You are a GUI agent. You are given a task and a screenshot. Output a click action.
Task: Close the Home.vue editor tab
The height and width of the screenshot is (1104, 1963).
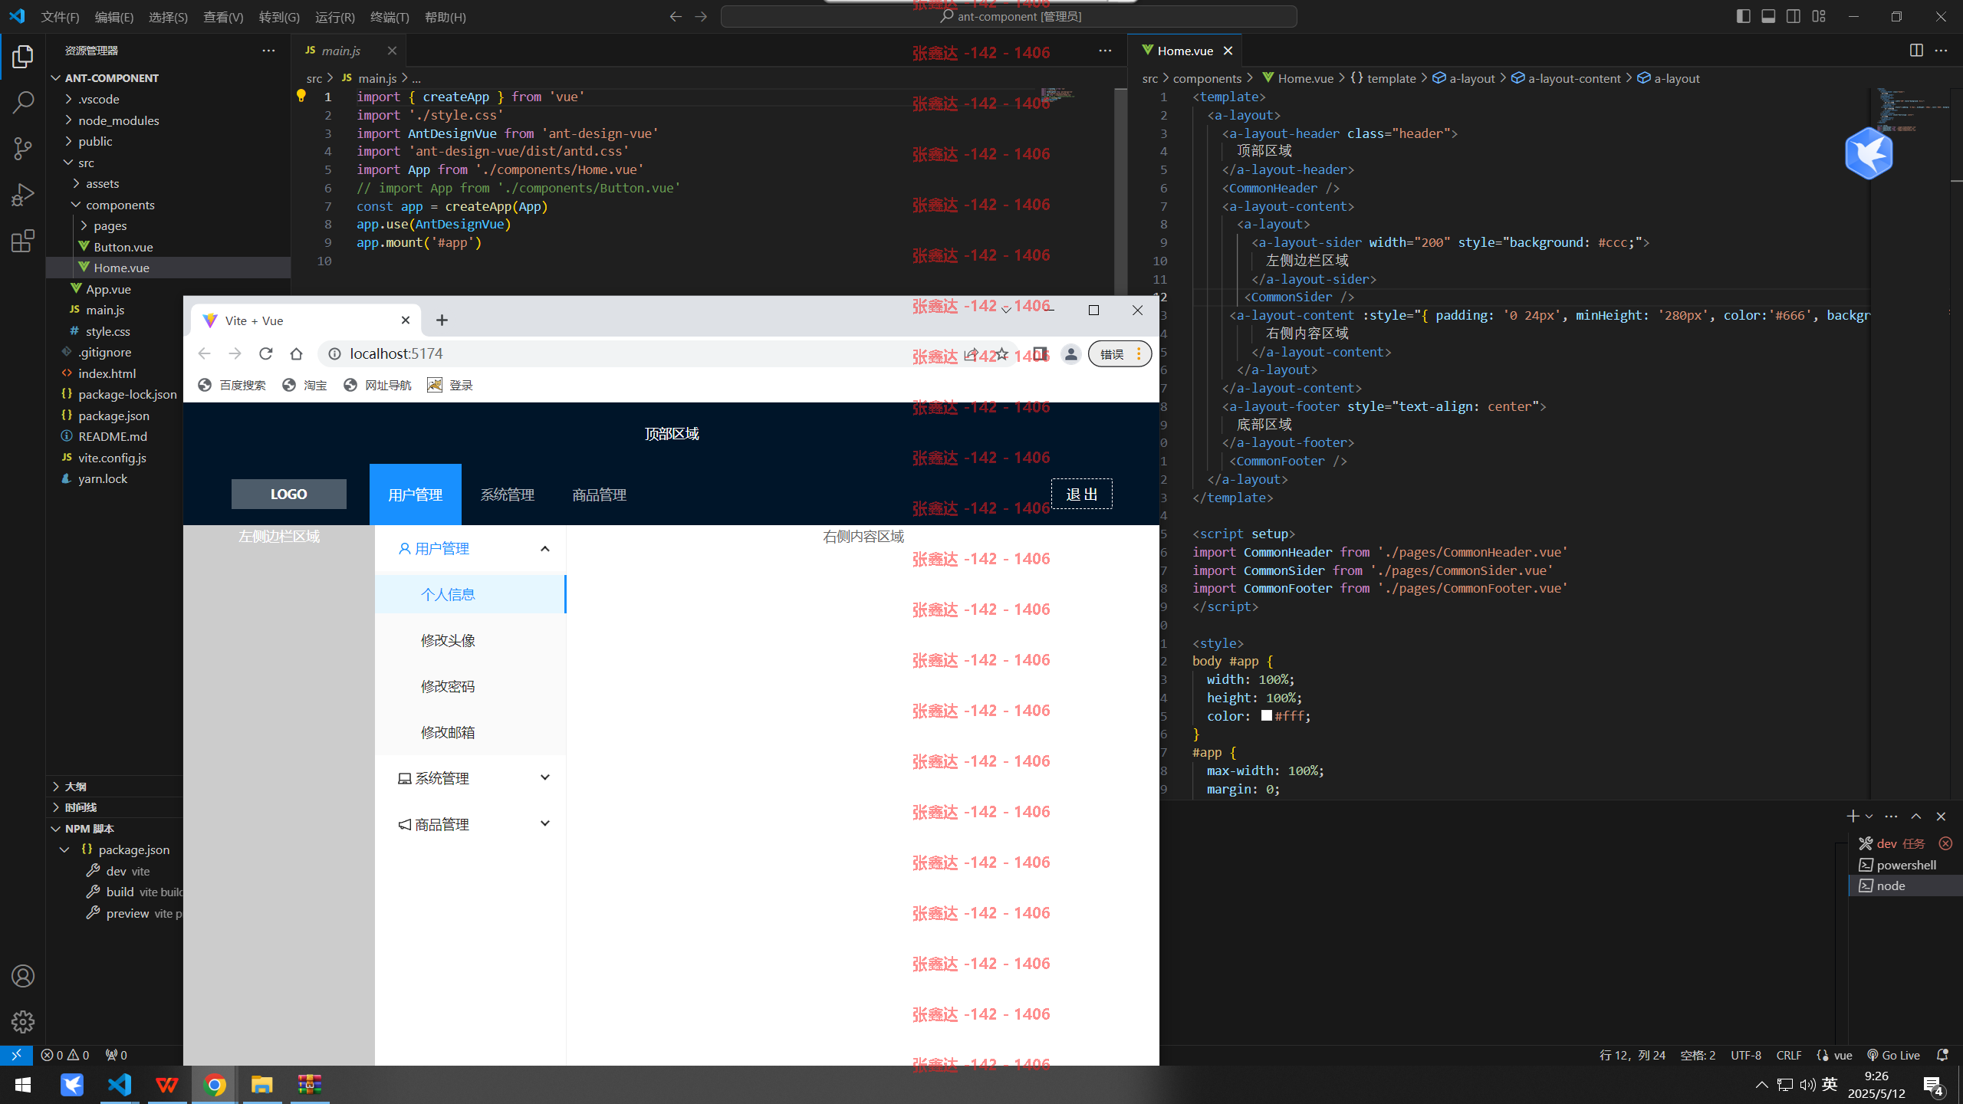tap(1228, 51)
